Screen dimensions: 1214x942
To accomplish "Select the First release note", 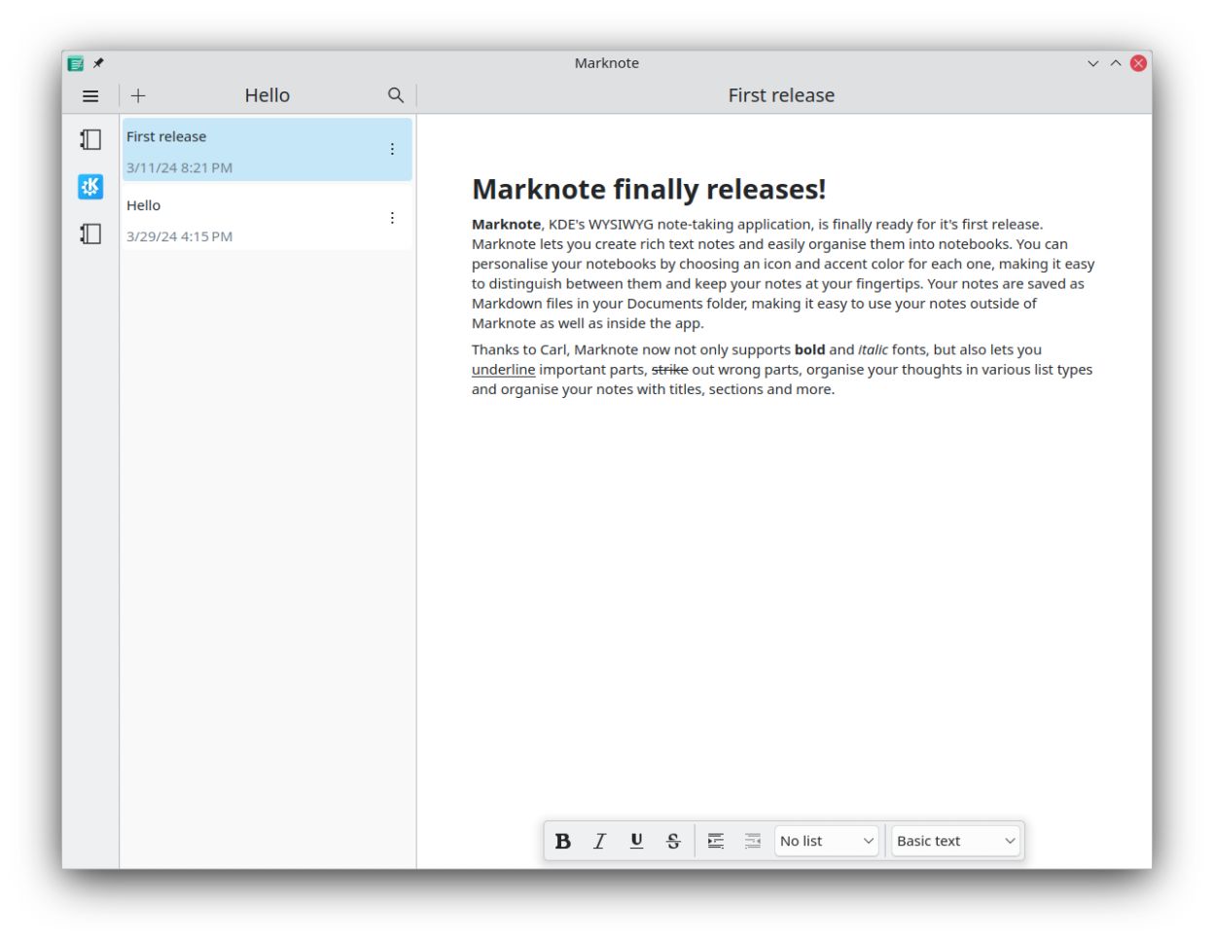I will [243, 149].
